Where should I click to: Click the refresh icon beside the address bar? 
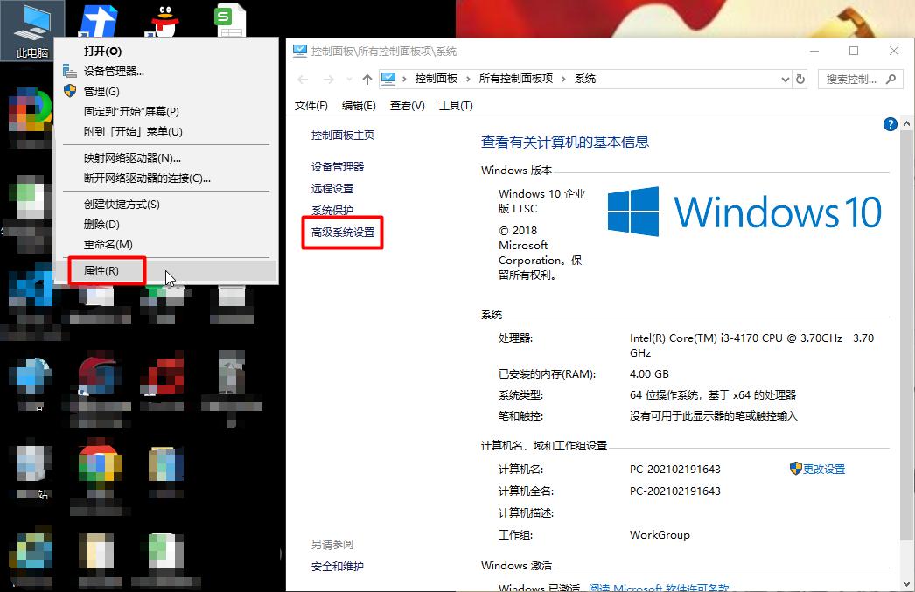click(799, 79)
